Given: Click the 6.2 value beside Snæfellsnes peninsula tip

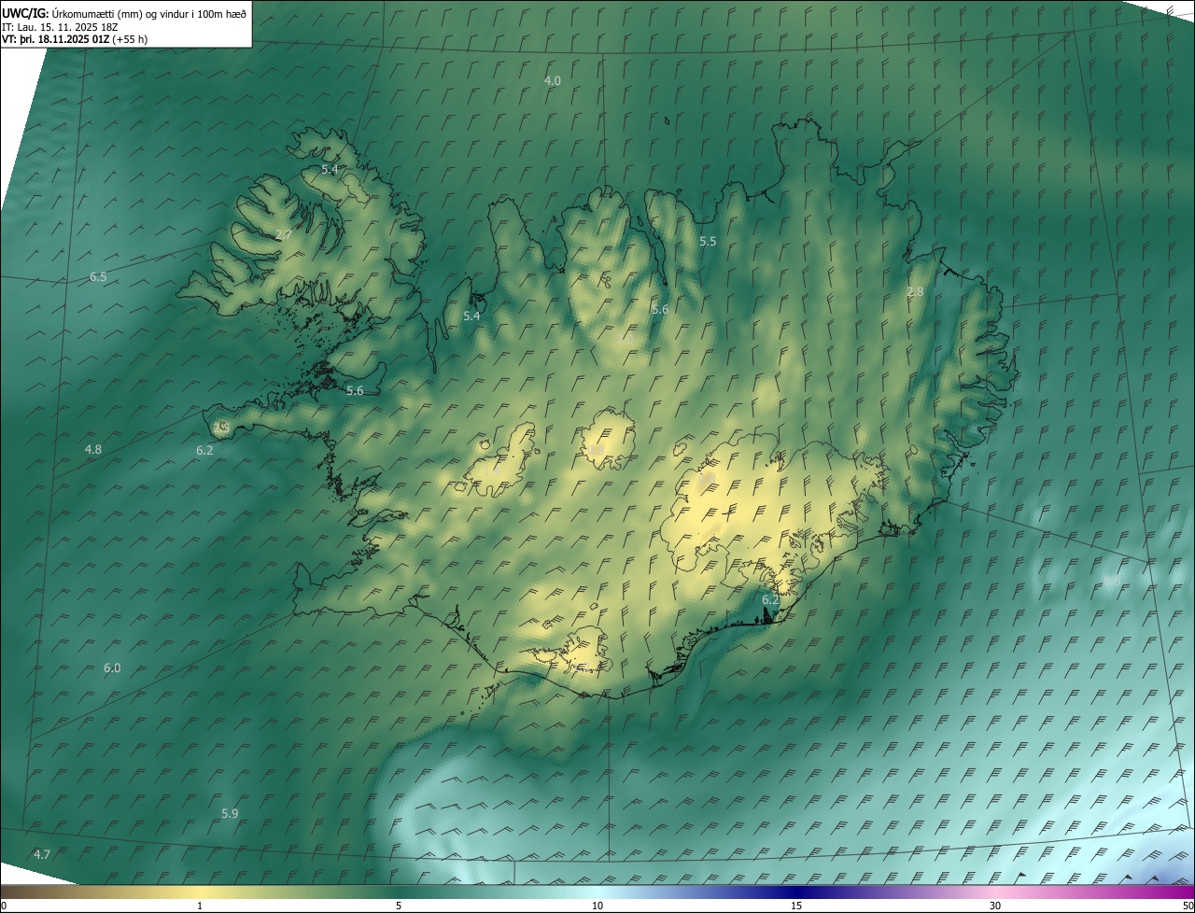Looking at the screenshot, I should pyautogui.click(x=204, y=451).
